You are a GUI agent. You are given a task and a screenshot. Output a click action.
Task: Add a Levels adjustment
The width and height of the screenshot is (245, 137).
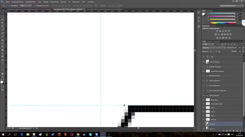[220, 31]
